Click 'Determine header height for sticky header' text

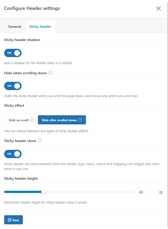(46, 203)
